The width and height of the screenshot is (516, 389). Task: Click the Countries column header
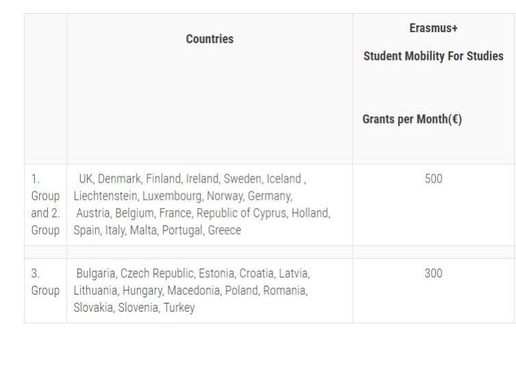coord(209,39)
